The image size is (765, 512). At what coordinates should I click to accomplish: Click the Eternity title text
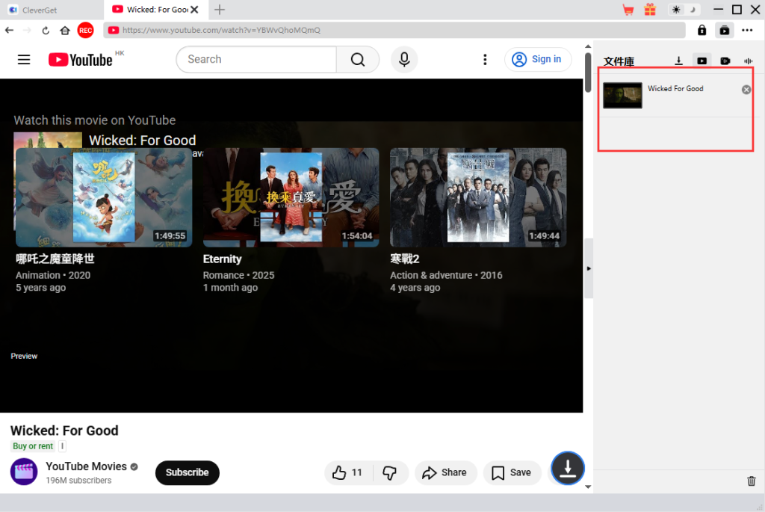click(x=222, y=259)
